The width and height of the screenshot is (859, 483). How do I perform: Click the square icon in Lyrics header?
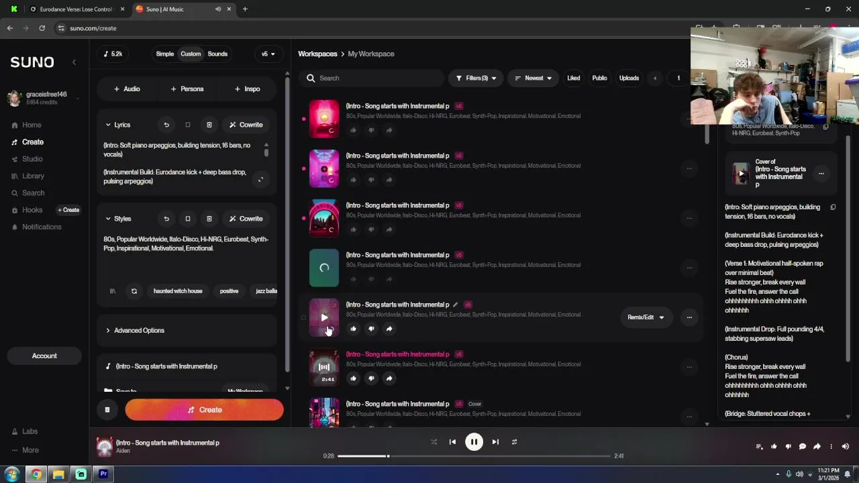pos(188,125)
